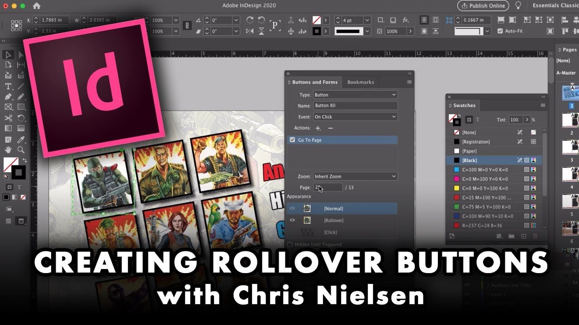Open the Type dropdown showing Button

coord(355,95)
